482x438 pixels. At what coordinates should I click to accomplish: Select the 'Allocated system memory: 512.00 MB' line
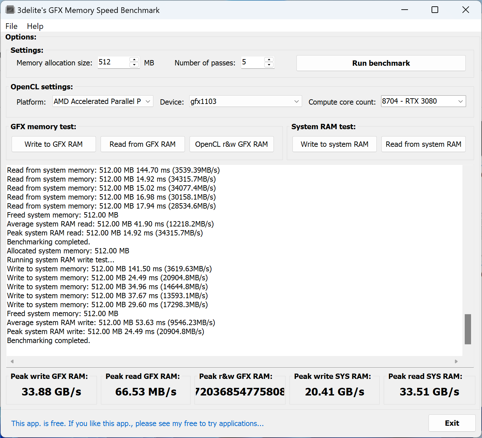pyautogui.click(x=68, y=251)
